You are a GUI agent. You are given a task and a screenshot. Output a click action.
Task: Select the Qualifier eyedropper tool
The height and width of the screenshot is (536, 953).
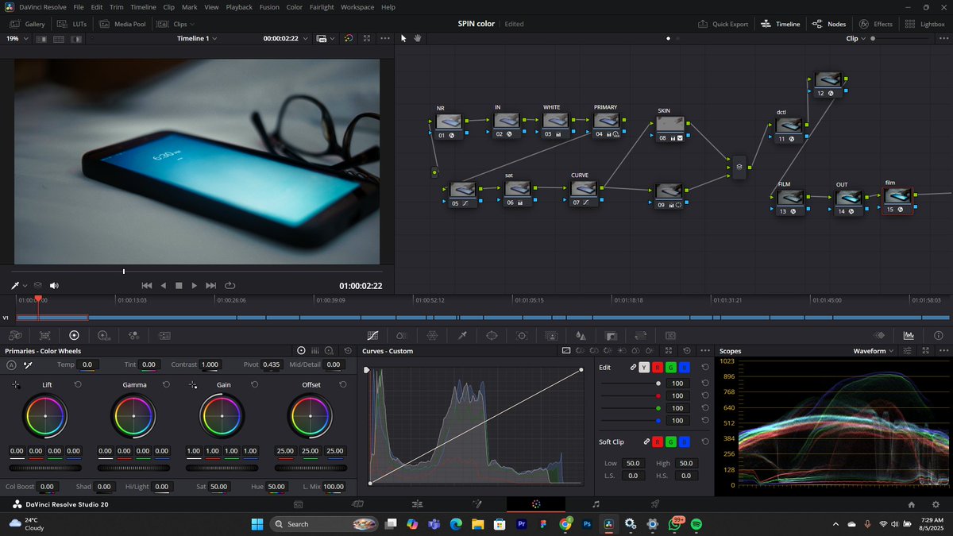pyautogui.click(x=461, y=335)
